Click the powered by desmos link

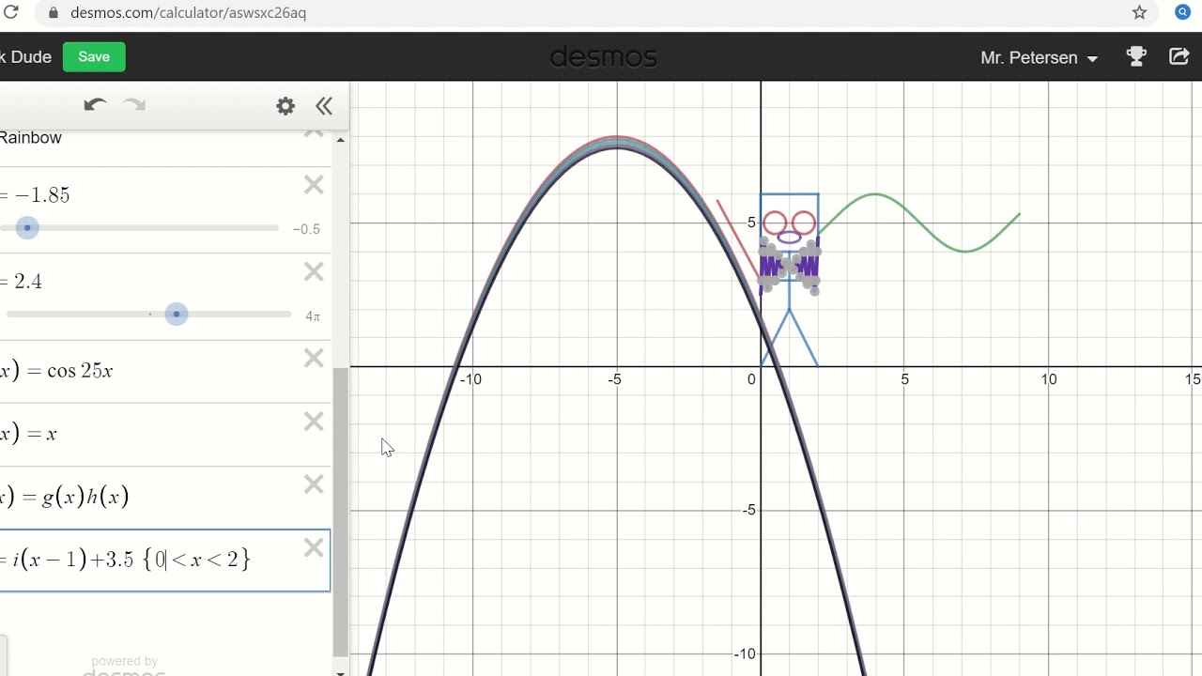124,667
